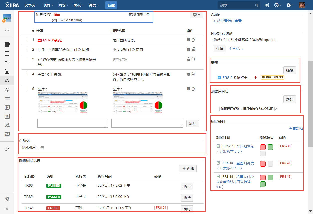Click first red result square for FRS-37
Image resolution: width=313 pixels, height=214 pixels.
click(x=263, y=147)
